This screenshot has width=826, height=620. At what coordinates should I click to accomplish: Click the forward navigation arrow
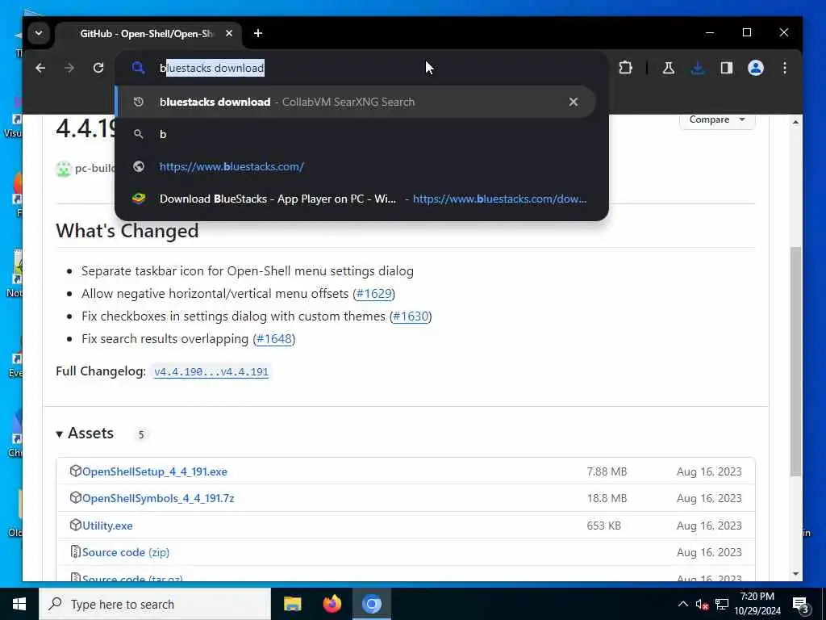point(69,68)
